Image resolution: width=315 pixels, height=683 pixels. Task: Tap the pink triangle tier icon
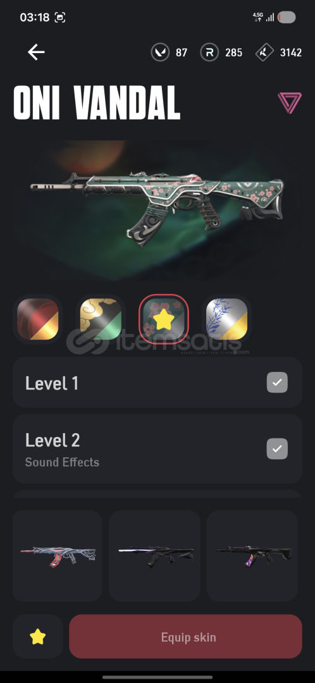[x=290, y=103]
